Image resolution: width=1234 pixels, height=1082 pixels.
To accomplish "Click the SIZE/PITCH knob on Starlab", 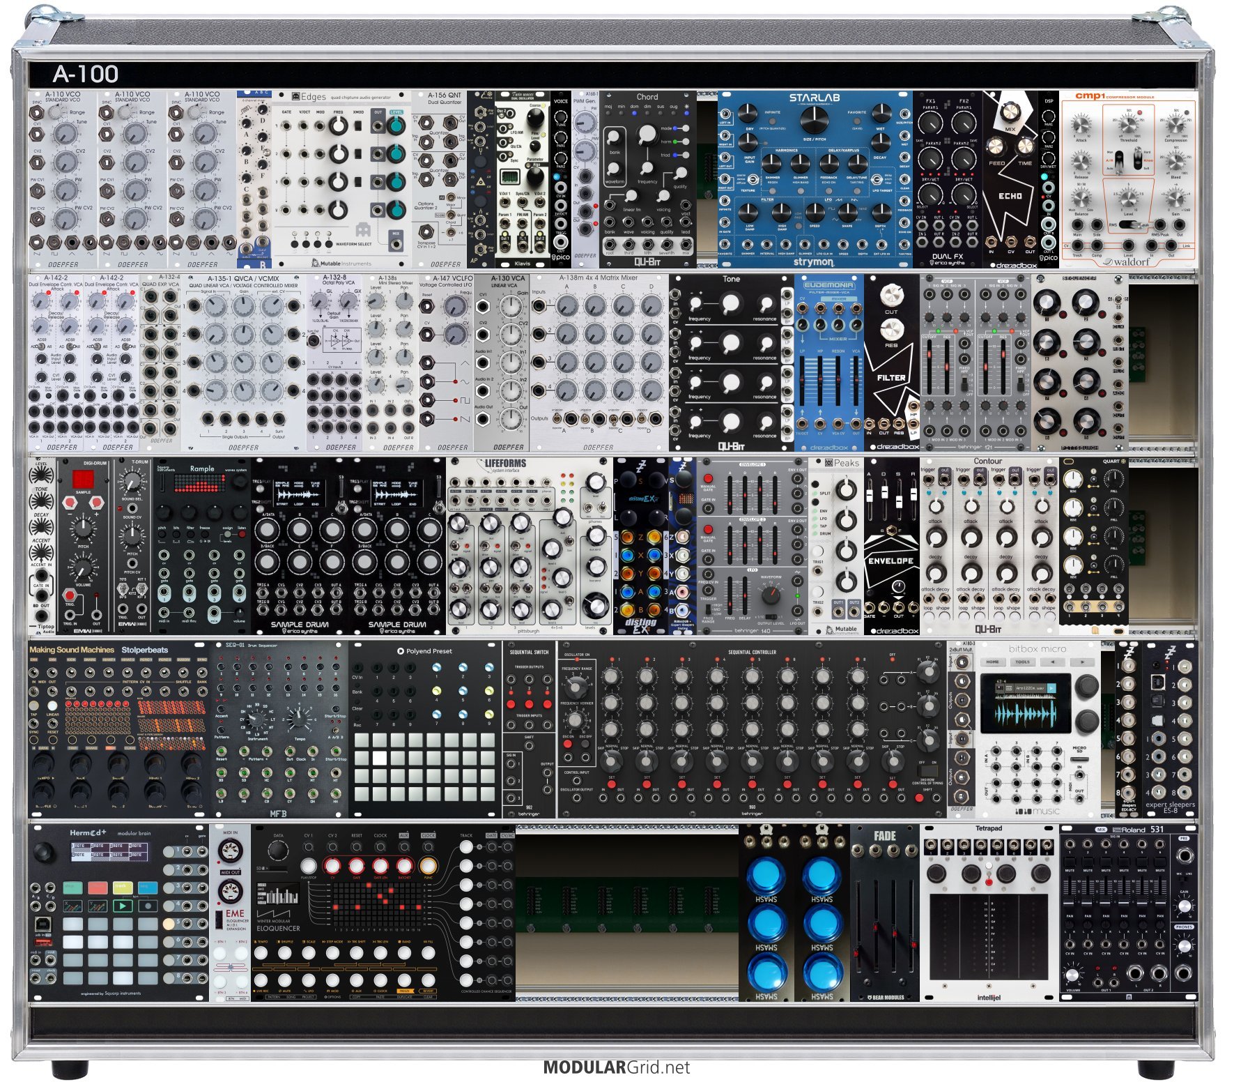I will click(814, 119).
